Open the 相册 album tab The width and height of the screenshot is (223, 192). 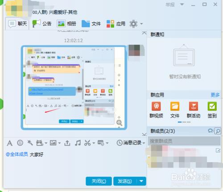pyautogui.click(x=66, y=24)
